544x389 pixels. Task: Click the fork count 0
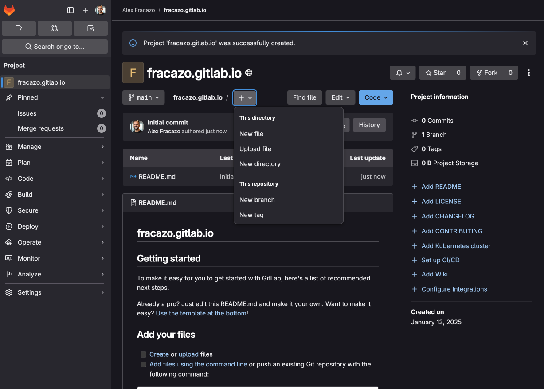pyautogui.click(x=510, y=73)
